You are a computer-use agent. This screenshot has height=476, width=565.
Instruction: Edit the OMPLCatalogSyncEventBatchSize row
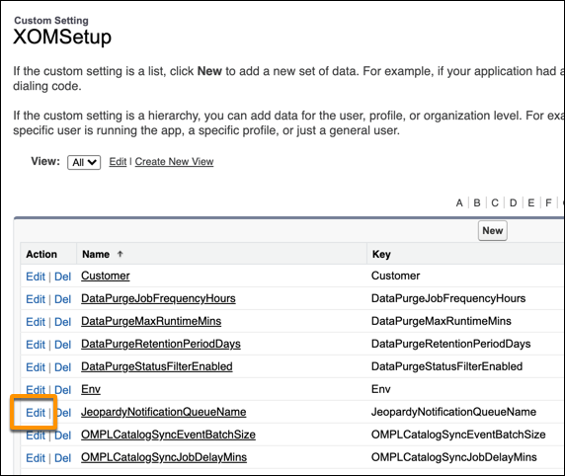36,436
